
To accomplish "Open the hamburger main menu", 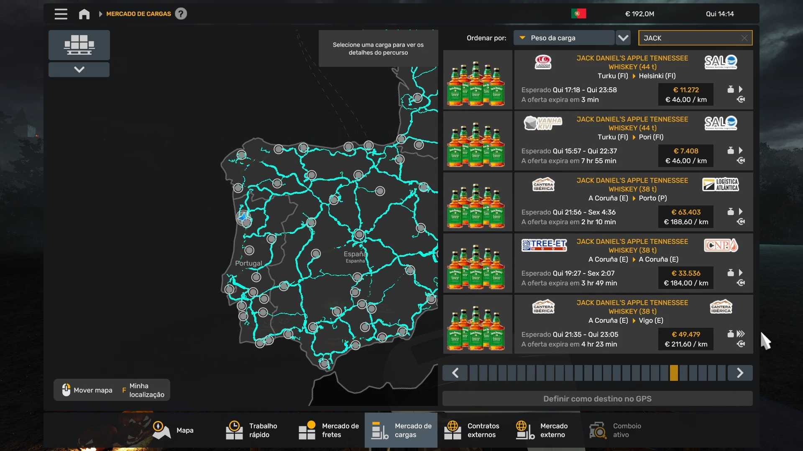I will pos(61,14).
